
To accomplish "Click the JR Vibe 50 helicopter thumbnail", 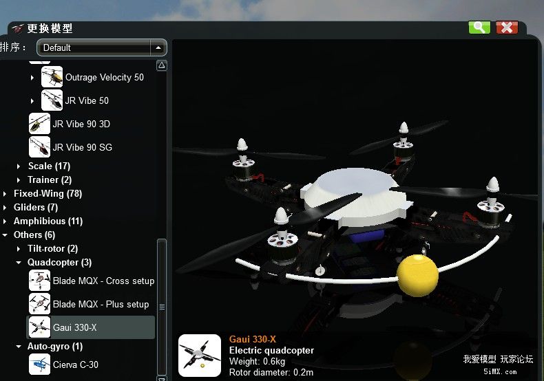I will pos(52,100).
